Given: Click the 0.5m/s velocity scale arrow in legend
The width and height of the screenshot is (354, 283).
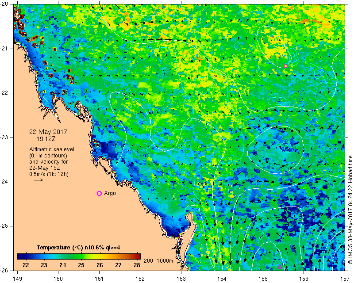Looking at the screenshot, I should click(38, 180).
